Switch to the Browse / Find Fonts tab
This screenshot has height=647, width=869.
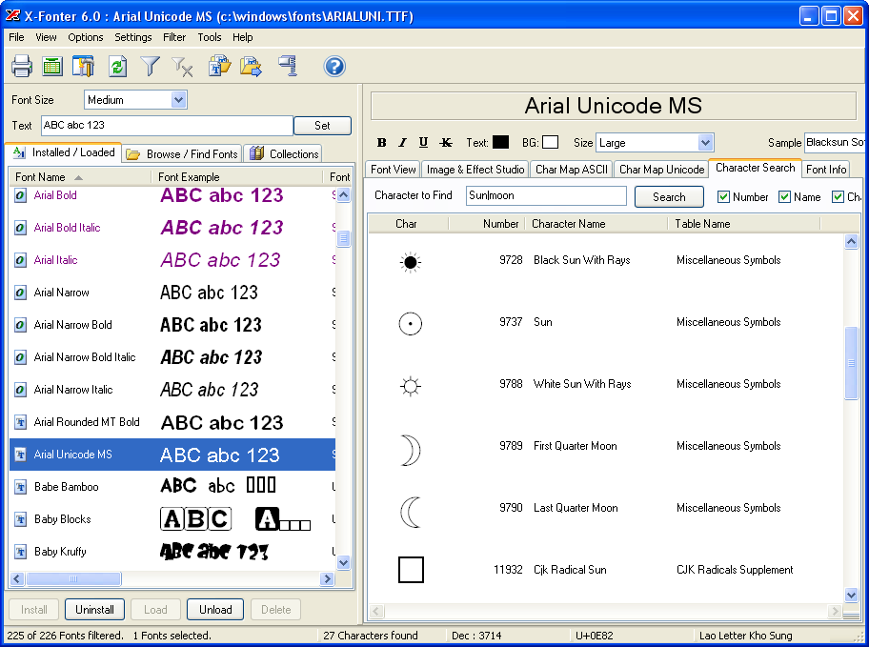click(182, 153)
